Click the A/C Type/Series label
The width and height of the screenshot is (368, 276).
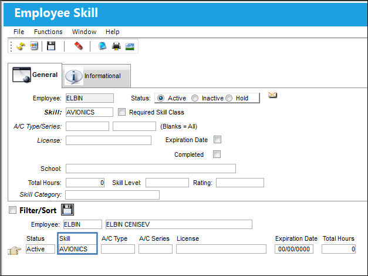point(38,126)
